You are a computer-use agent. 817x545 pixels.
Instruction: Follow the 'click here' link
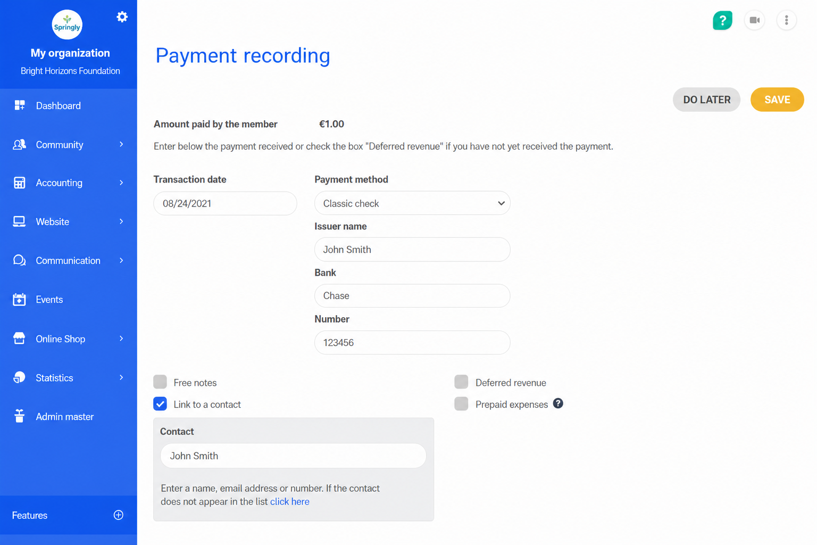click(x=290, y=501)
